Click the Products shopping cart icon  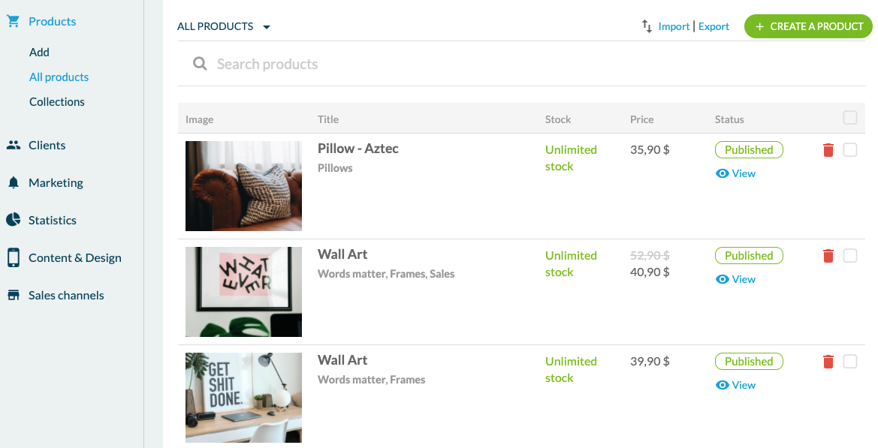point(13,22)
